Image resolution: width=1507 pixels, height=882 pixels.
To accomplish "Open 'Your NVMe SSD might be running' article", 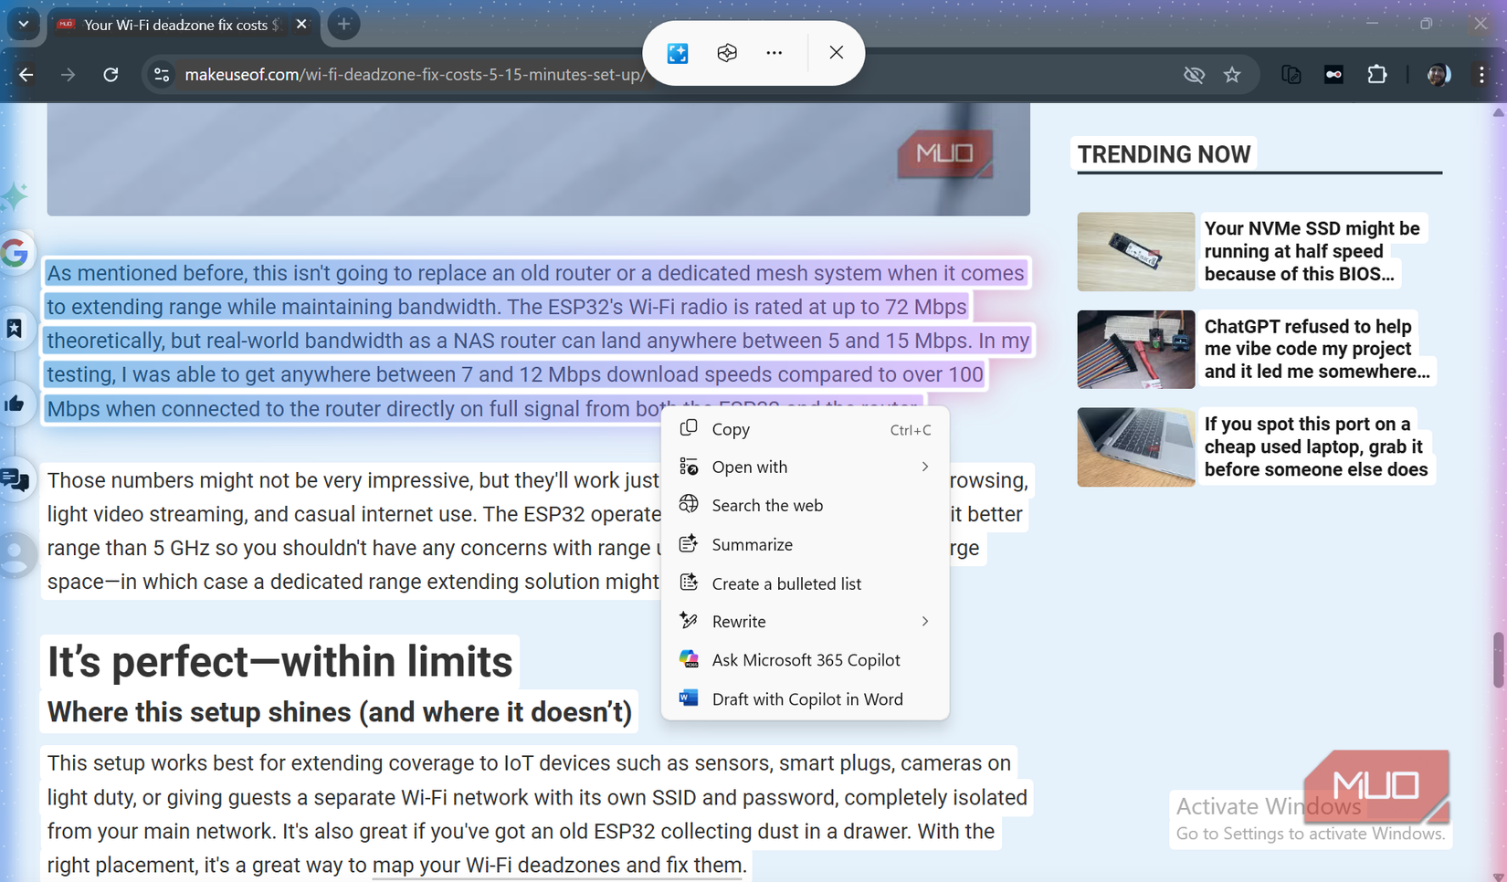I will point(1312,251).
